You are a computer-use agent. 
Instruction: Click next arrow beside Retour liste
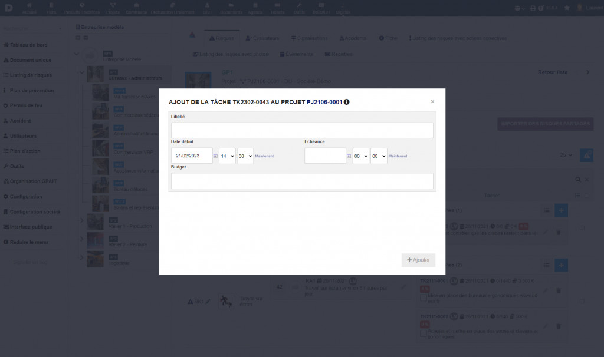[588, 72]
